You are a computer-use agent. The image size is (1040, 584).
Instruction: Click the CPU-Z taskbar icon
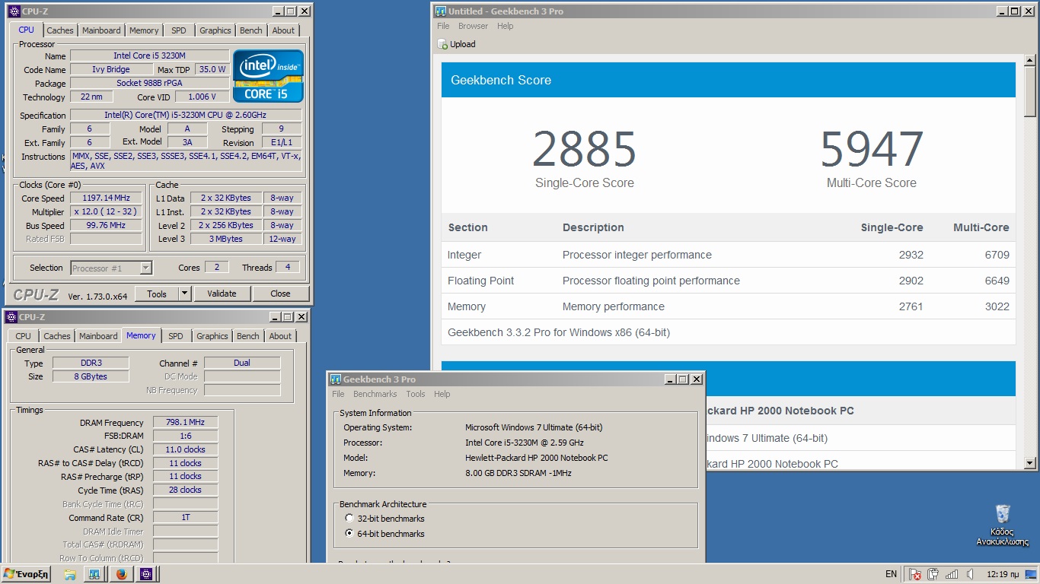[146, 574]
